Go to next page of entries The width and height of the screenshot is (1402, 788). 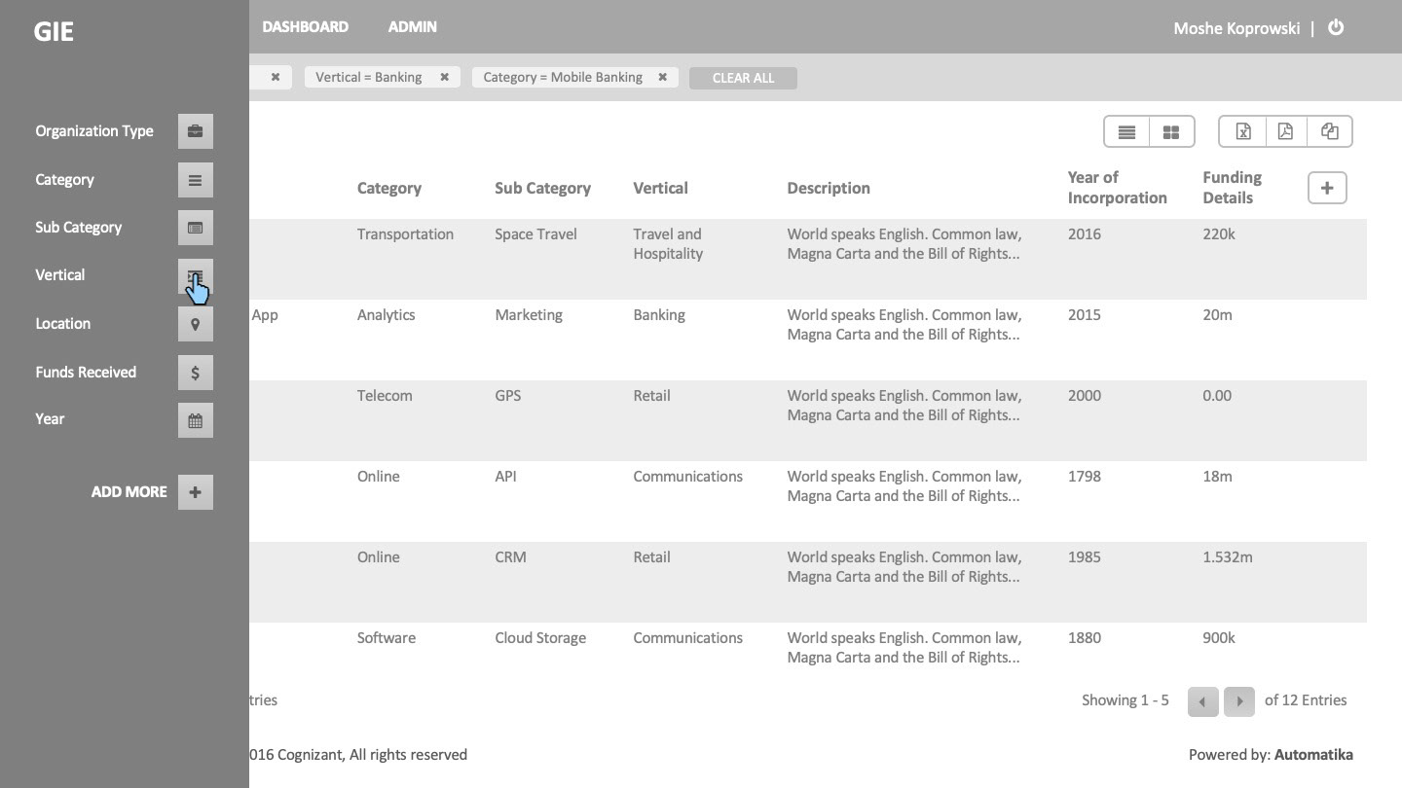[1238, 700]
